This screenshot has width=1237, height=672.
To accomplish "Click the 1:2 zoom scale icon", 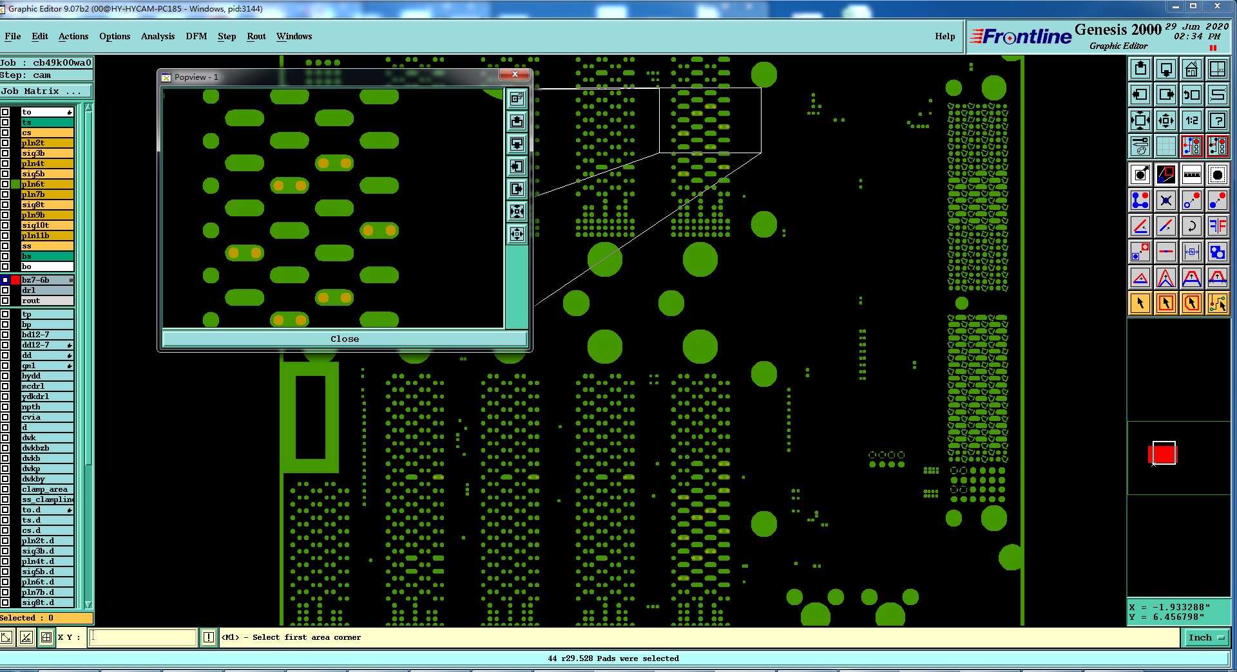I will tap(1192, 120).
